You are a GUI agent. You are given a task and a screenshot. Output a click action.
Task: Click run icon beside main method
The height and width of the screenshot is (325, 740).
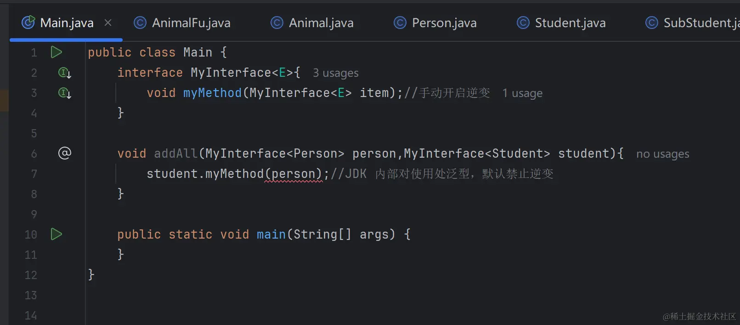(x=56, y=234)
